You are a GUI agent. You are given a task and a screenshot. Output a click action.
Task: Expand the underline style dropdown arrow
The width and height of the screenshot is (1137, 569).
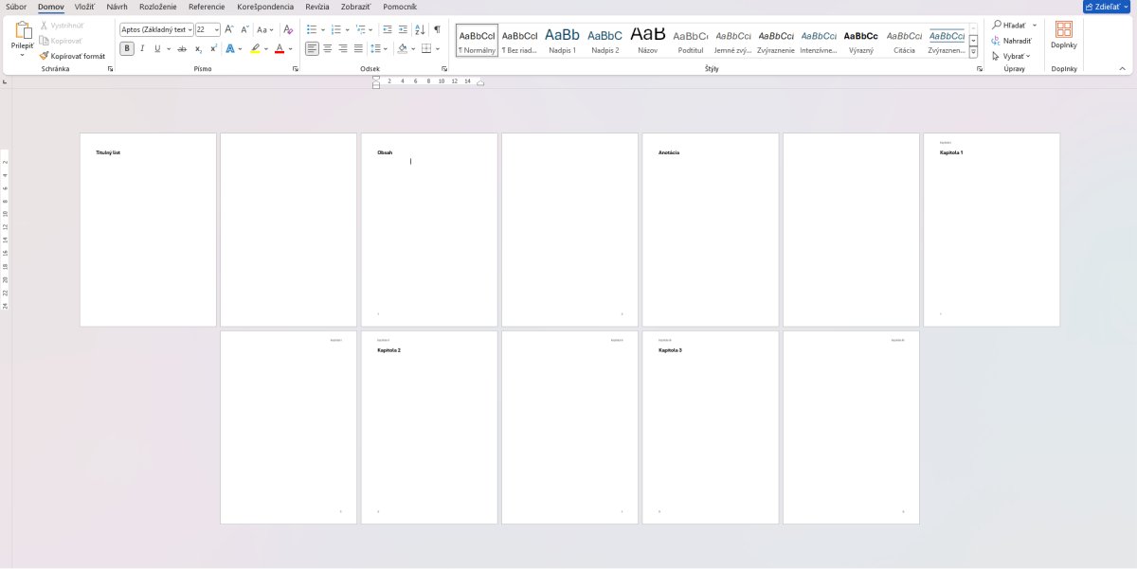169,48
